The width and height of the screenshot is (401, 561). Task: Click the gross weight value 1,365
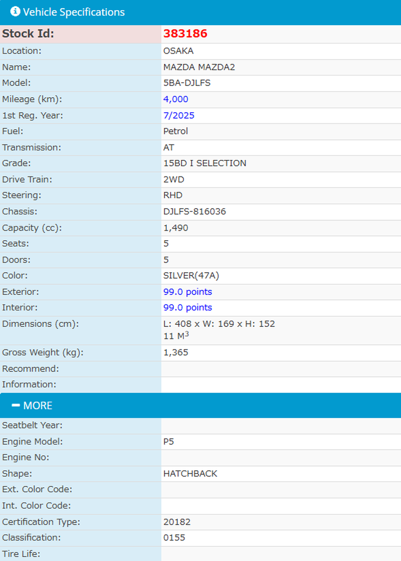pos(175,352)
